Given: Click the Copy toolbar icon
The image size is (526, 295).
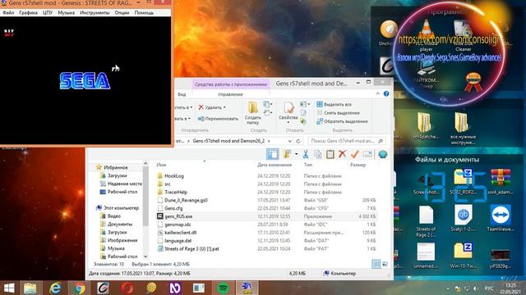Looking at the screenshot, I should coord(318,154).
